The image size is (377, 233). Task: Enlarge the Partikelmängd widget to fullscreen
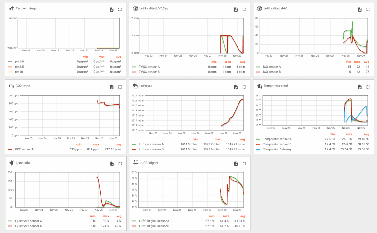pos(120,9)
